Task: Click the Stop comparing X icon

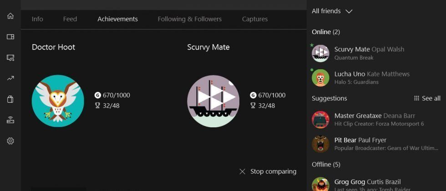Action: click(x=242, y=171)
